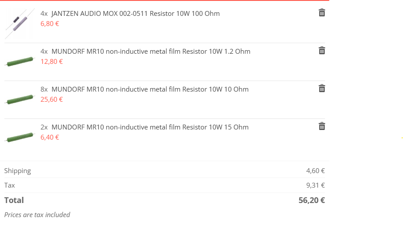Image resolution: width=403 pixels, height=229 pixels.
Task: Remove the MUNDORF 1.2 Ohm resistor
Action: [322, 51]
